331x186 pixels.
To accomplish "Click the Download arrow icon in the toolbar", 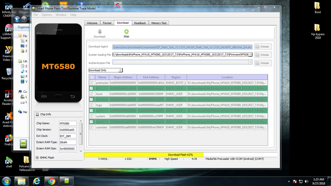I will (100, 32).
